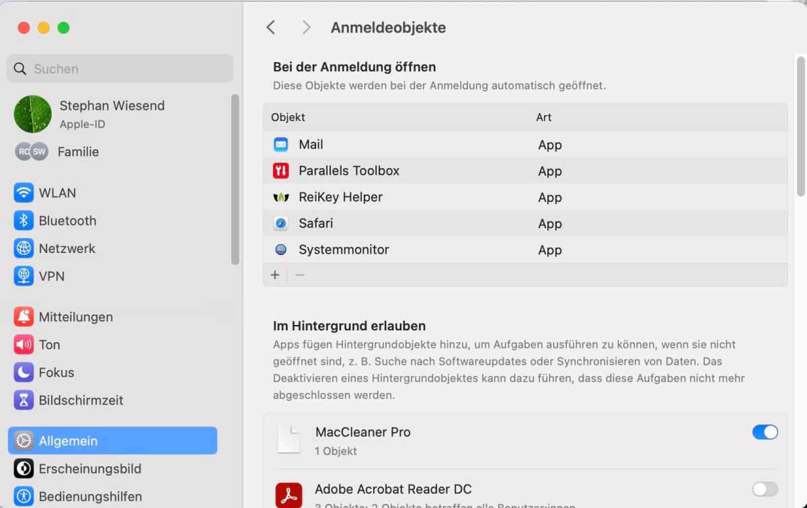
Task: Click App type cell in Mail row
Action: pos(549,145)
